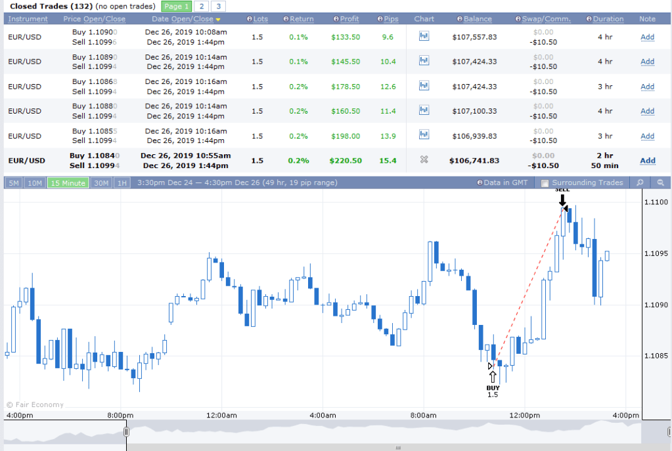The image size is (672, 451).
Task: Open chart for the $133.50 profit trade
Action: 424,37
